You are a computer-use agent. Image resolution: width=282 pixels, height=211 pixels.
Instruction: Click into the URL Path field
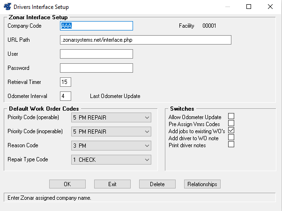click(x=146, y=40)
